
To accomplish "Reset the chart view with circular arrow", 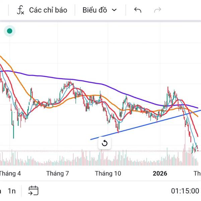I will [105, 143].
